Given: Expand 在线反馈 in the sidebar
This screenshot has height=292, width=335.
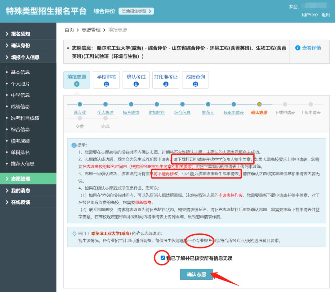Looking at the screenshot, I should pyautogui.click(x=28, y=202).
